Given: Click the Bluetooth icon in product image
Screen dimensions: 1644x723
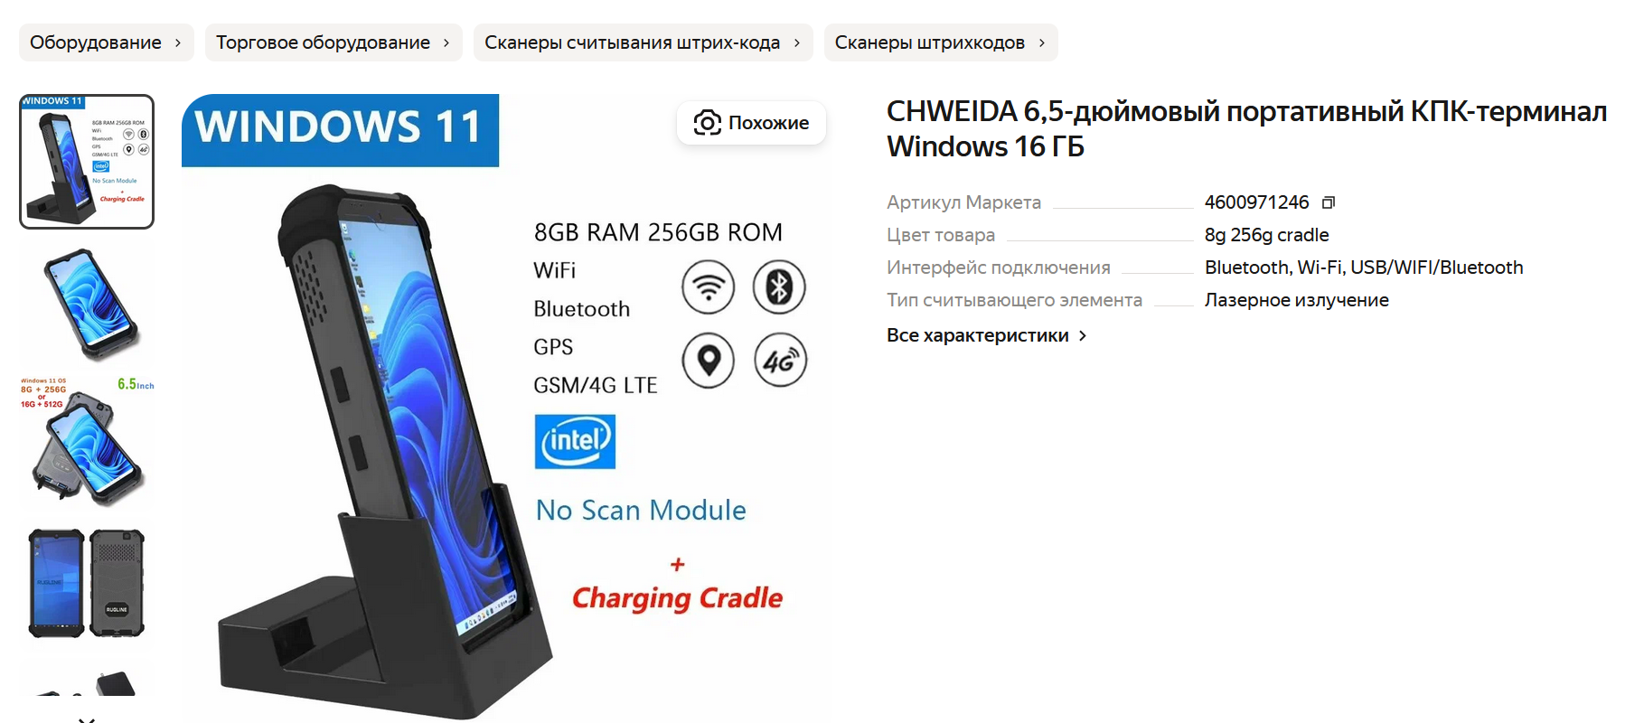Looking at the screenshot, I should pos(779,287).
